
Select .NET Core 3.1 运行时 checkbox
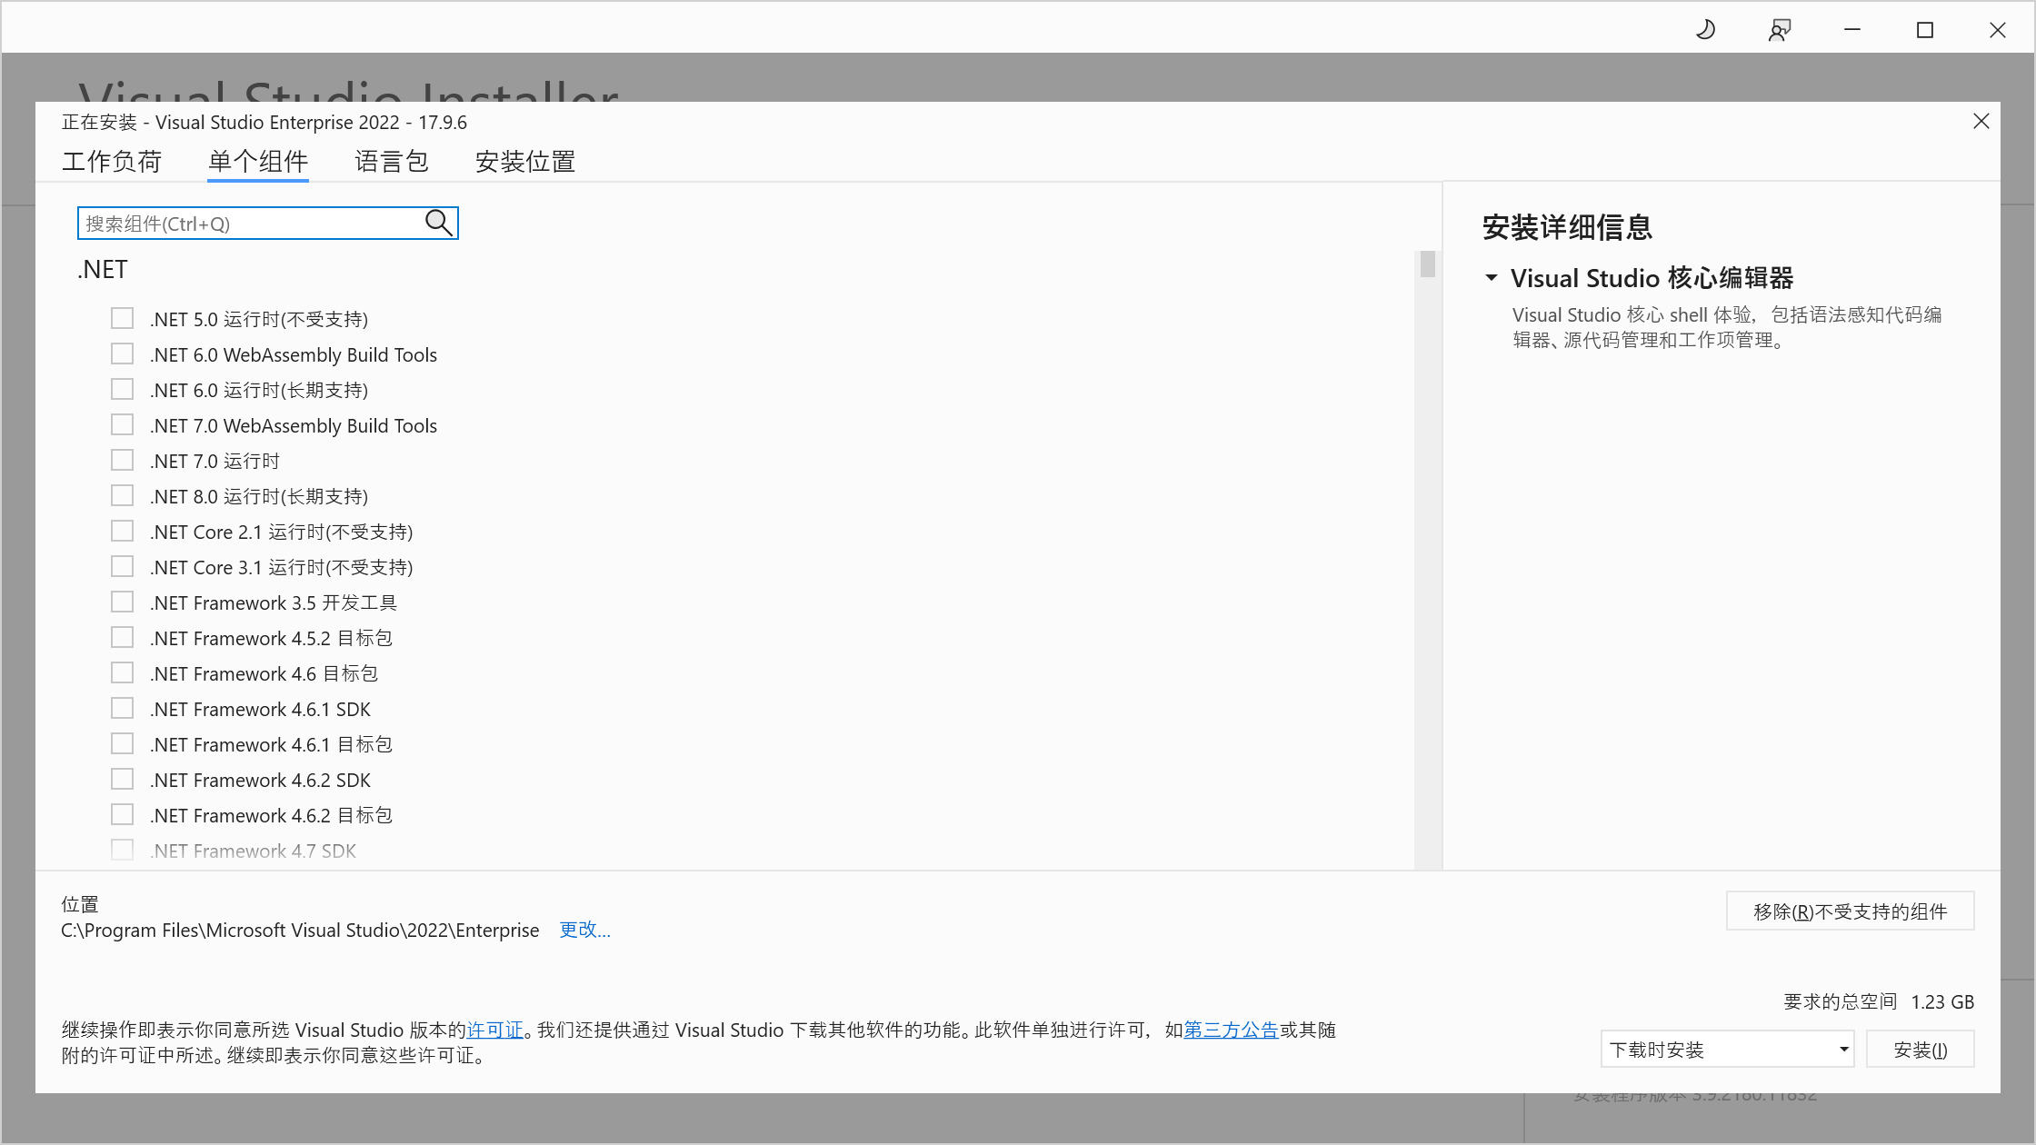122,566
